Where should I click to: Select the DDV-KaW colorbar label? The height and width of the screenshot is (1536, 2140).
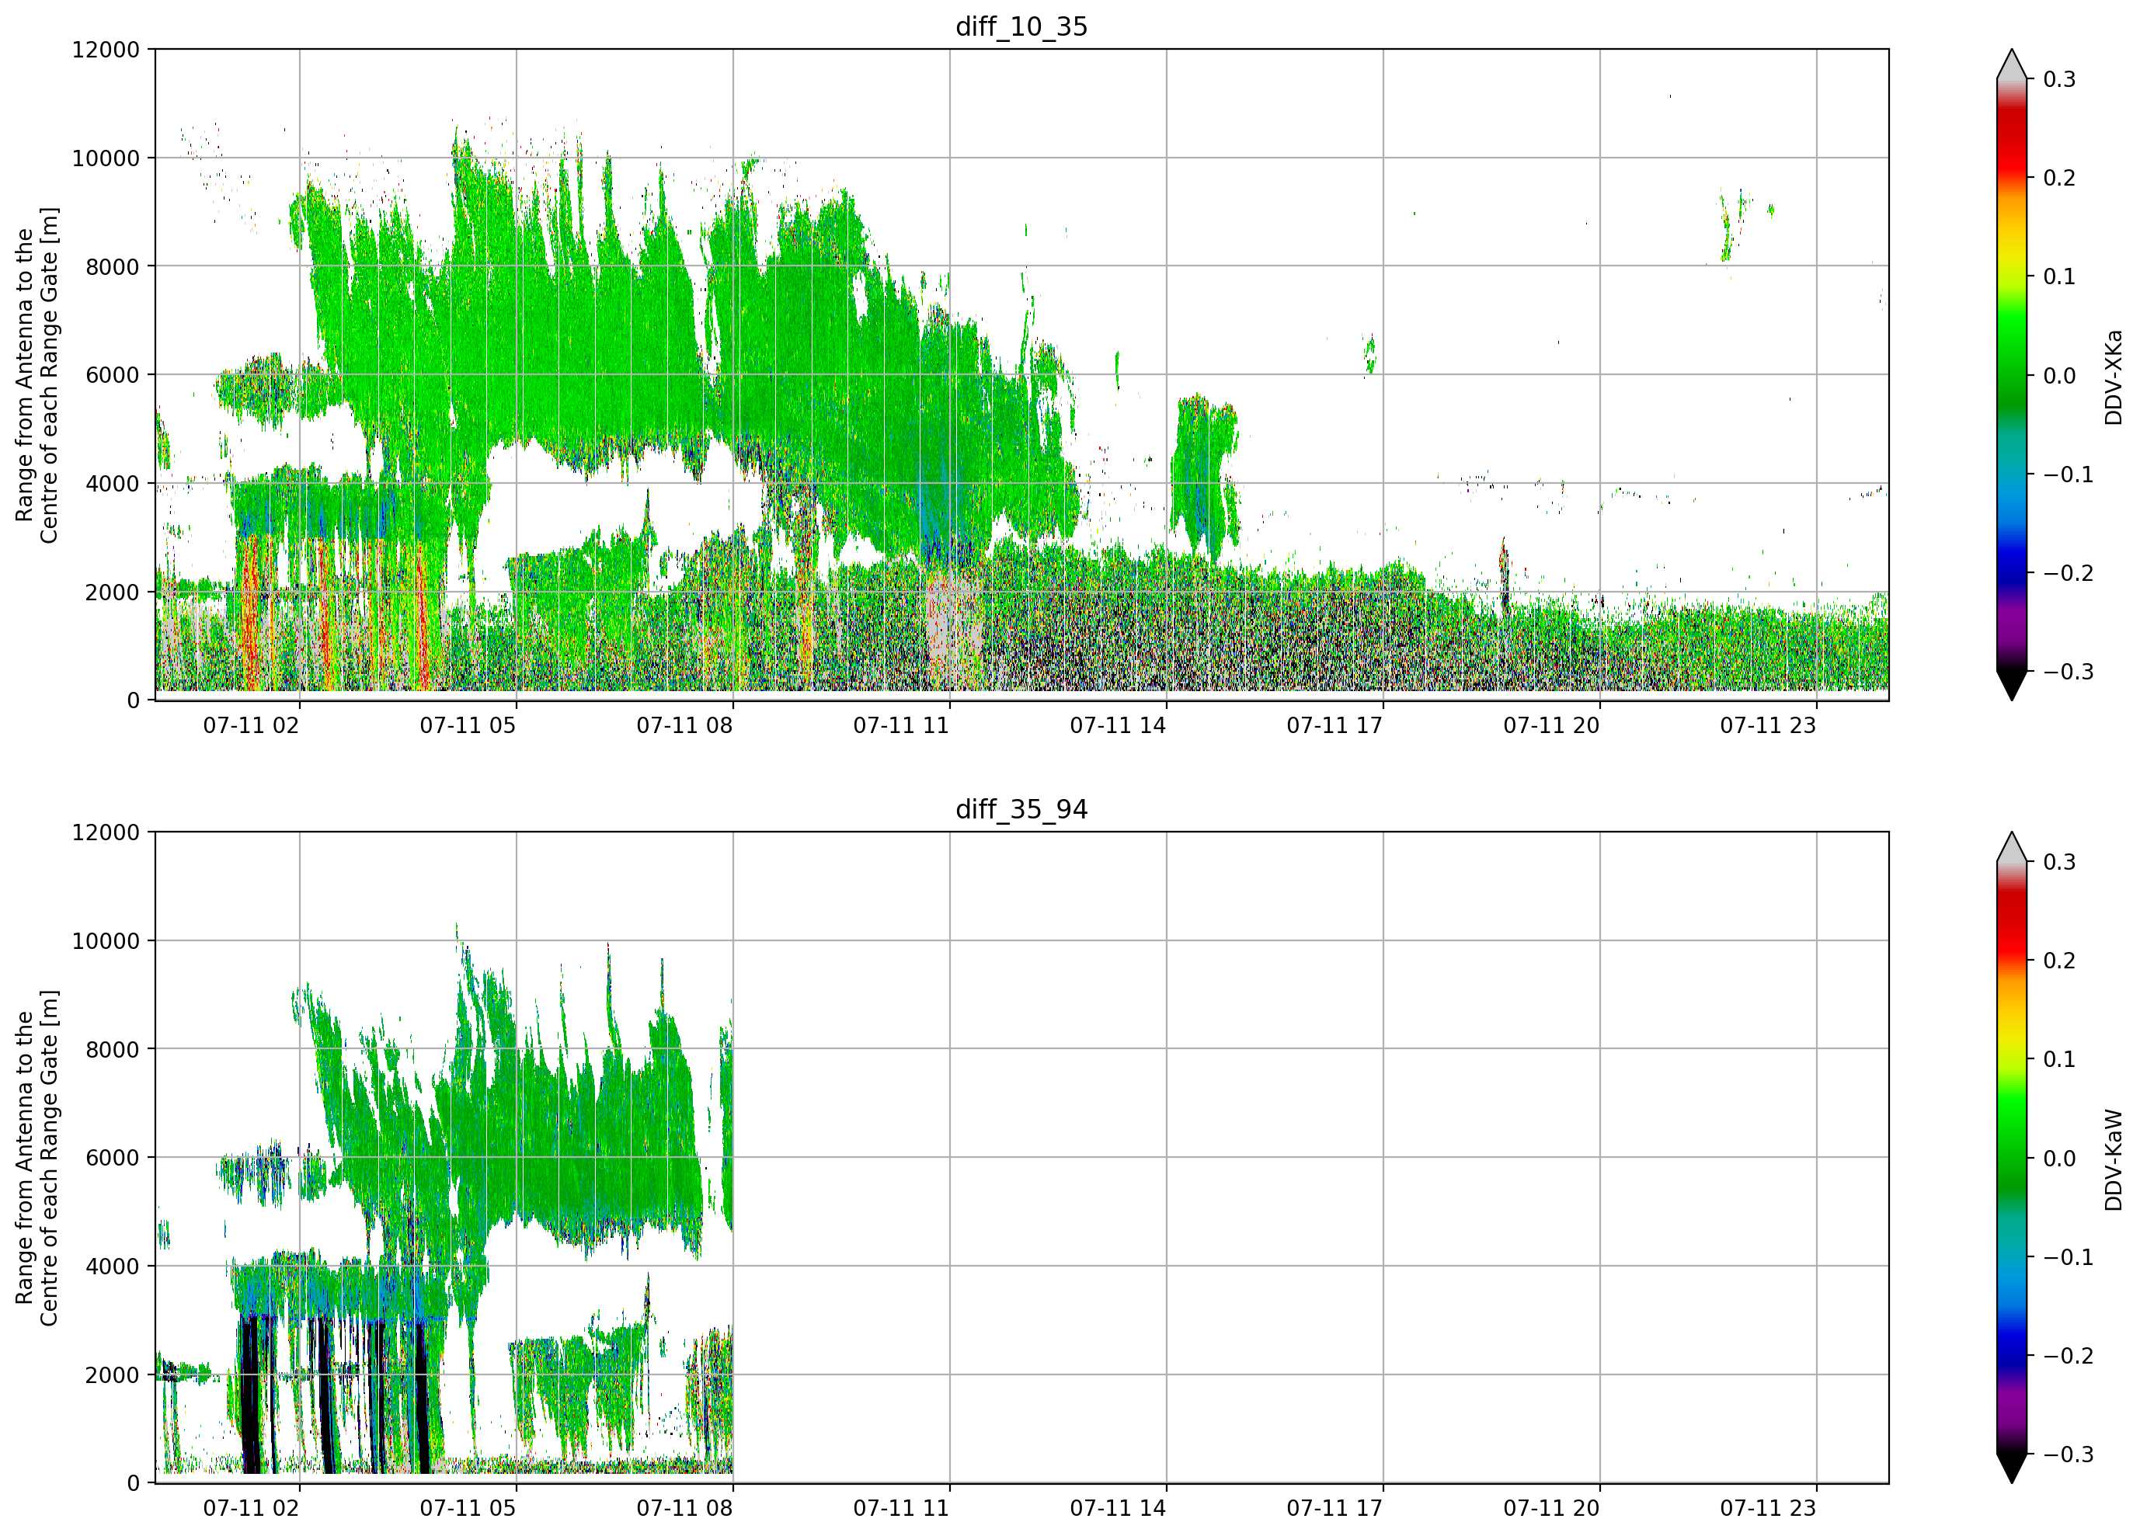[x=2114, y=1159]
